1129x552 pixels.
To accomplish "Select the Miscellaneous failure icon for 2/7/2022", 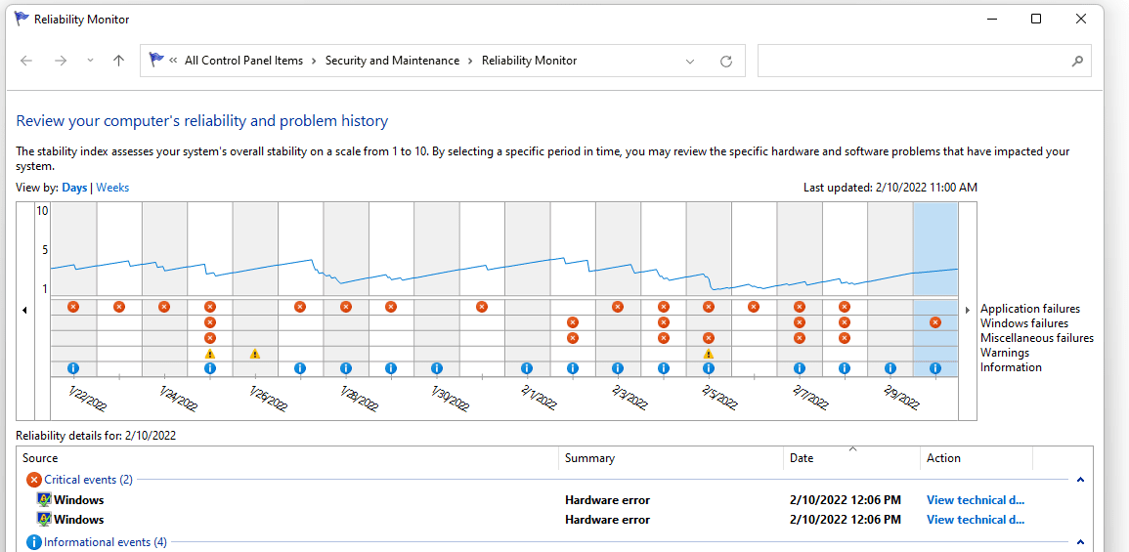I will pyautogui.click(x=800, y=337).
